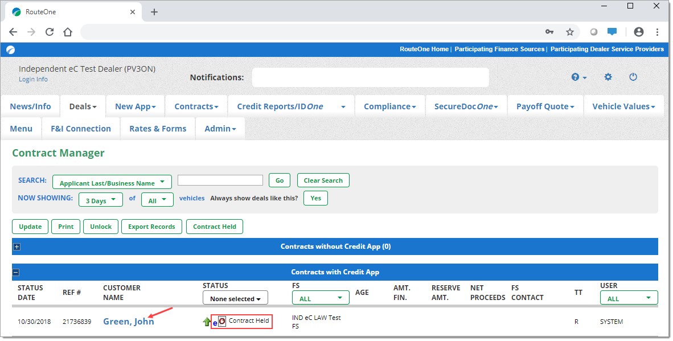This screenshot has width=673, height=341.
Task: Click the Update button
Action: 30,227
